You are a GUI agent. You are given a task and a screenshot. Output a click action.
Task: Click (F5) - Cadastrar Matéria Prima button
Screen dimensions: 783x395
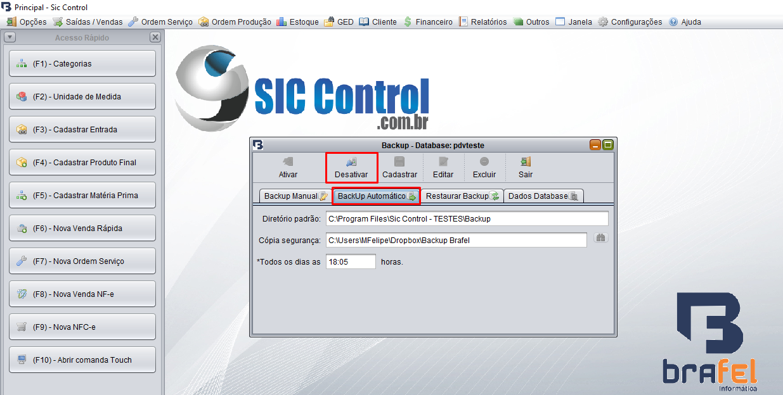82,195
